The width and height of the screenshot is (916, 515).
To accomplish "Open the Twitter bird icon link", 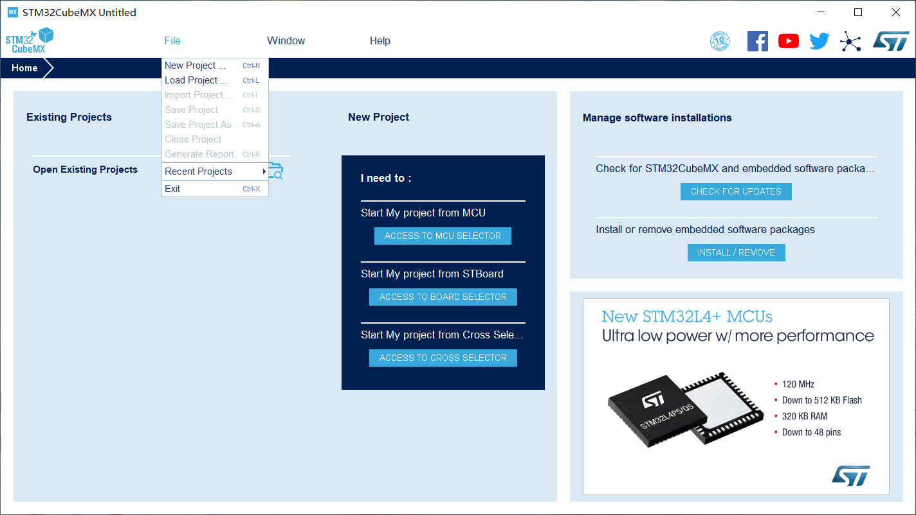I will click(820, 41).
